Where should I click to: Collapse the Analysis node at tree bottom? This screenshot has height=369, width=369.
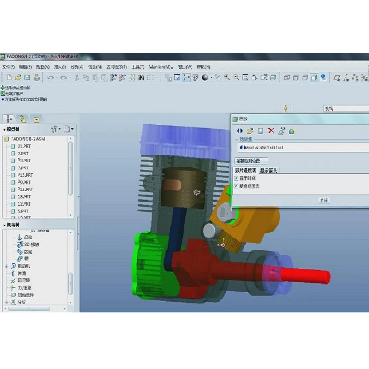click(x=6, y=302)
